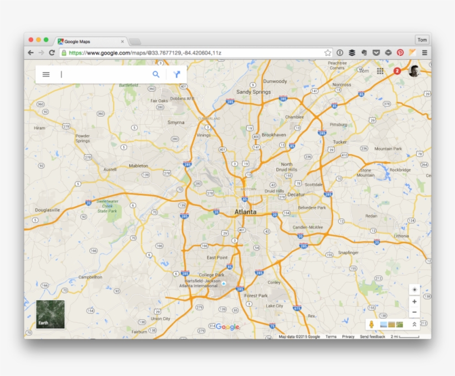Toggle current location with the compass button

[414, 289]
